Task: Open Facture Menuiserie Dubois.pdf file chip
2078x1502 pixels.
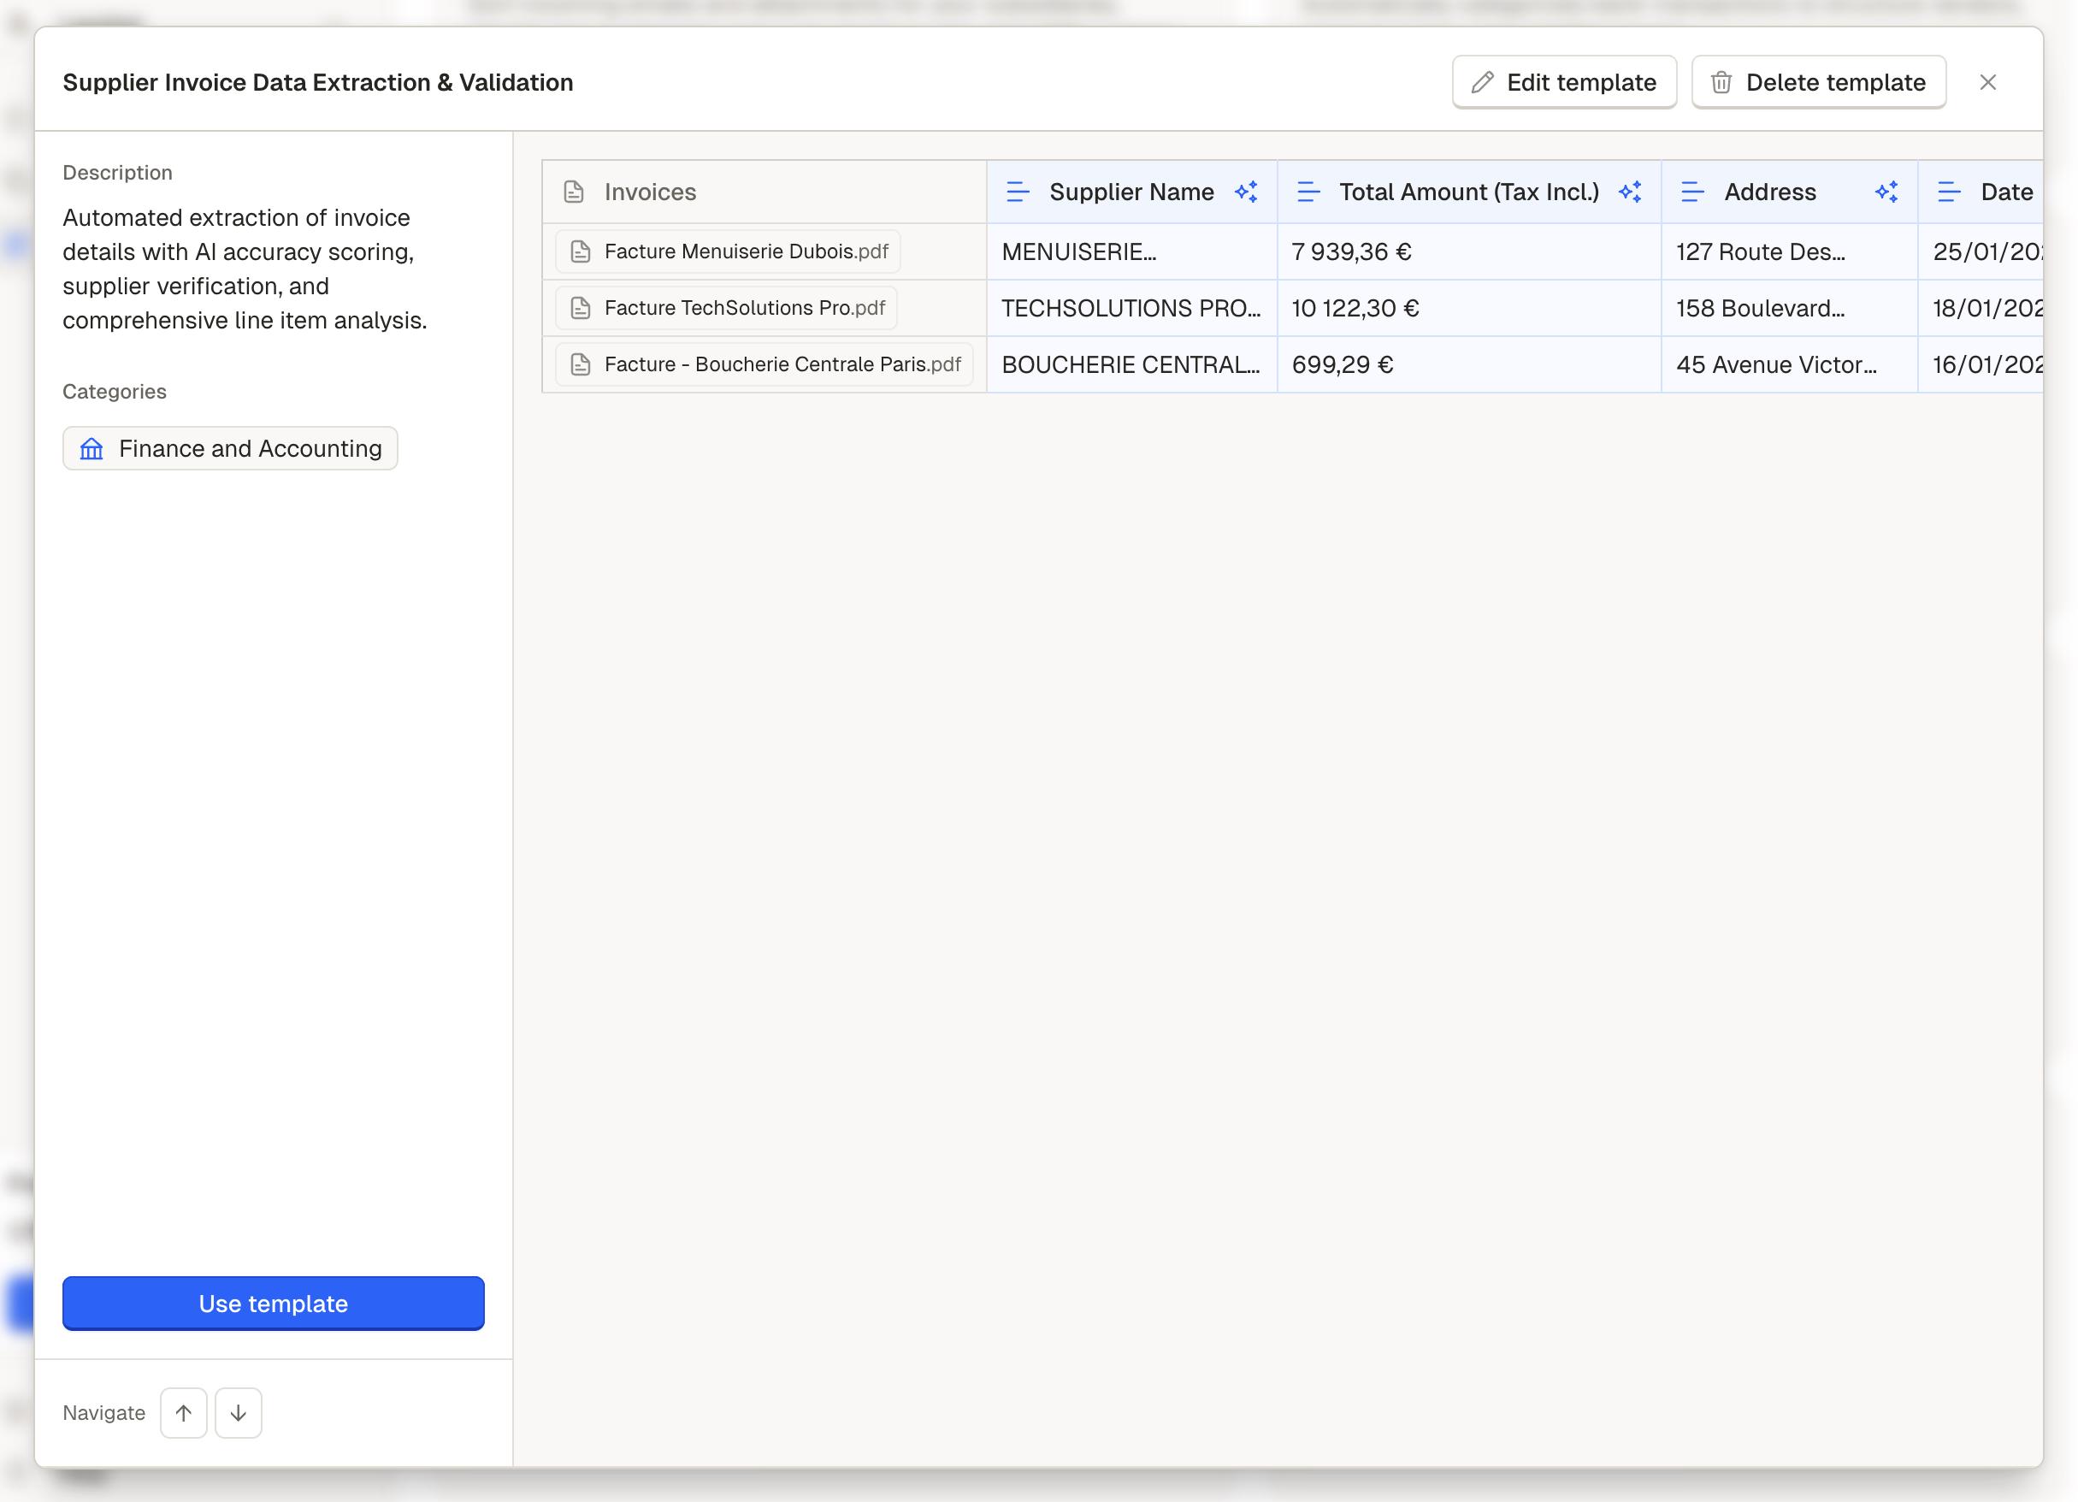Action: 729,251
